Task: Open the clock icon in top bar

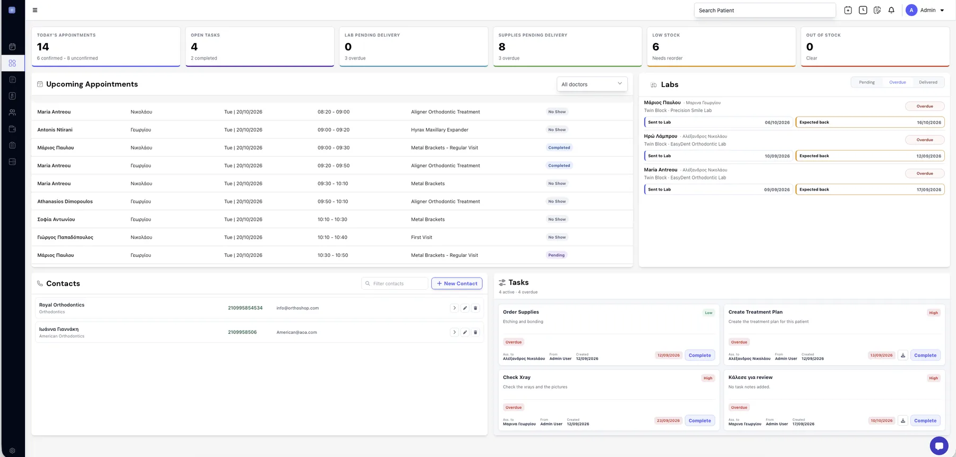Action: click(863, 10)
